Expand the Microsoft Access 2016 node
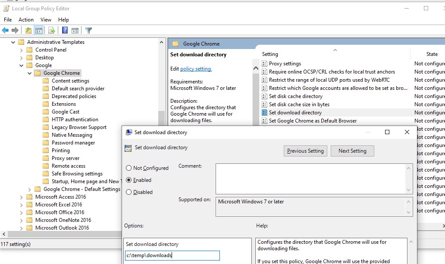Image resolution: width=445 pixels, height=264 pixels. (x=21, y=197)
